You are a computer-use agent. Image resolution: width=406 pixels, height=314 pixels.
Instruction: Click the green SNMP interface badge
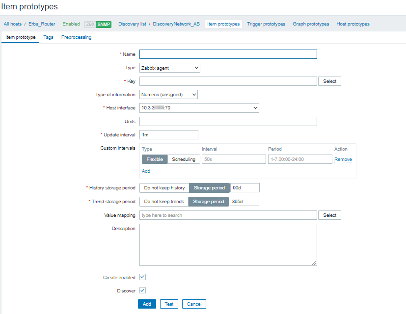104,24
